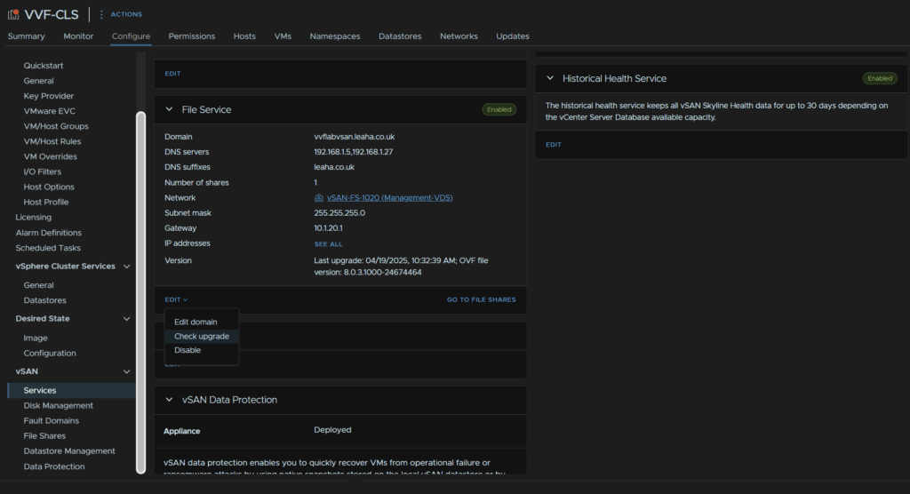Click GO TO FILE SHARES link

481,299
